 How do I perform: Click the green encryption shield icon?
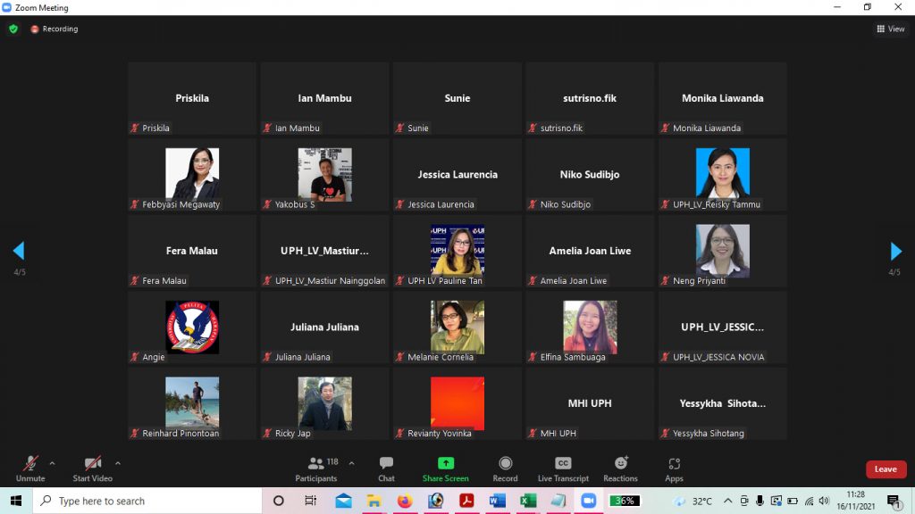click(x=13, y=29)
